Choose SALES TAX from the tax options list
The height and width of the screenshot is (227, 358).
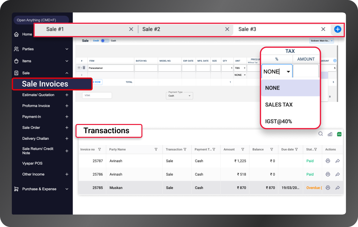[x=279, y=104]
